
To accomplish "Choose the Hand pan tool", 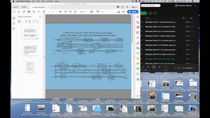I will (65, 12).
